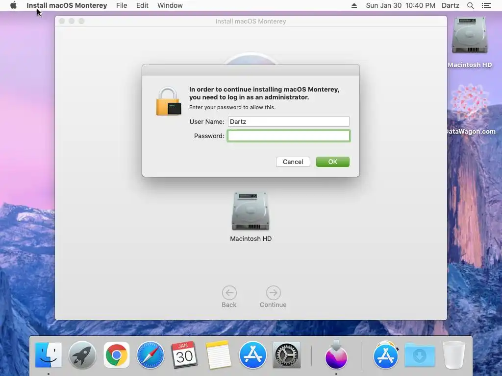Open the Window menu
The width and height of the screenshot is (502, 376).
[x=170, y=5]
